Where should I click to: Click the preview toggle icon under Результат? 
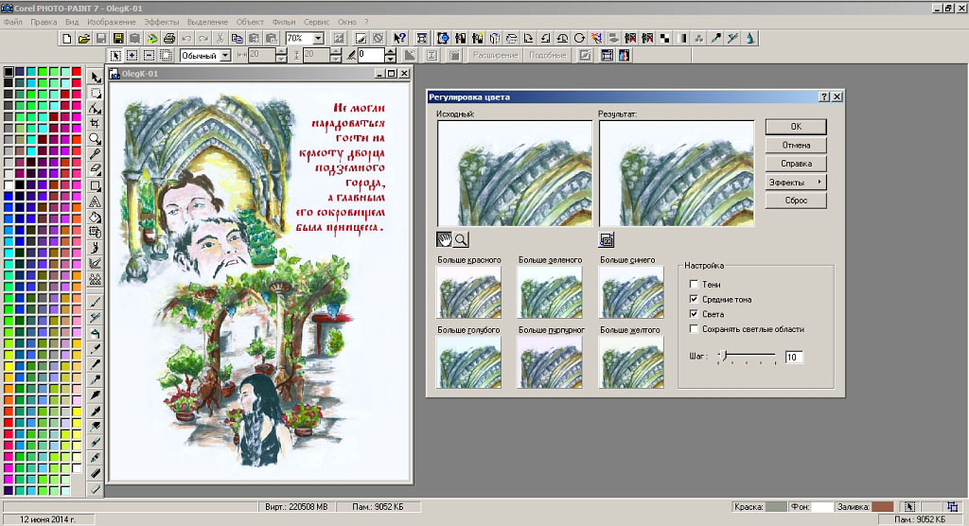(607, 239)
